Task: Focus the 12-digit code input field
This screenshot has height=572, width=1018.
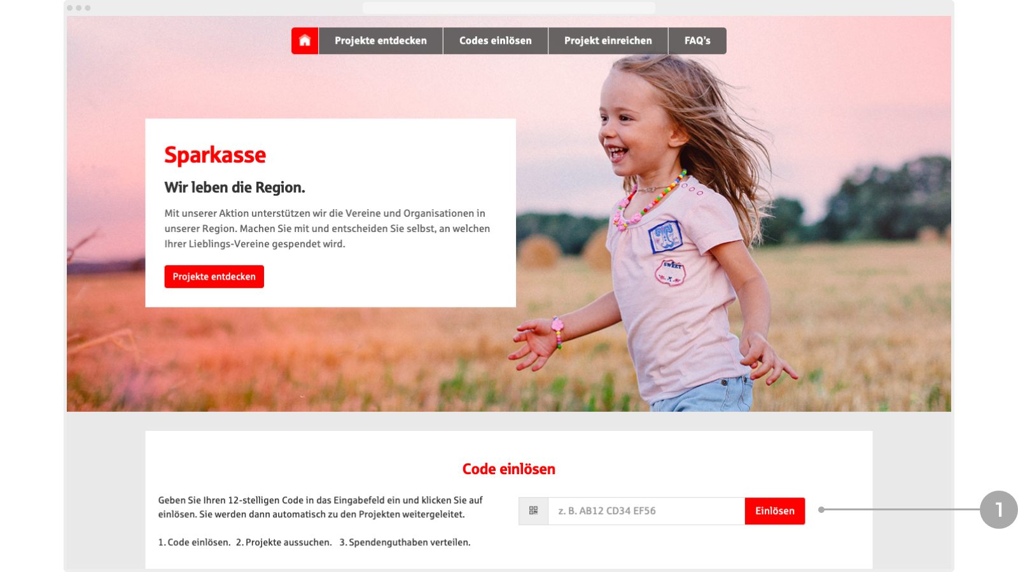Action: (646, 511)
